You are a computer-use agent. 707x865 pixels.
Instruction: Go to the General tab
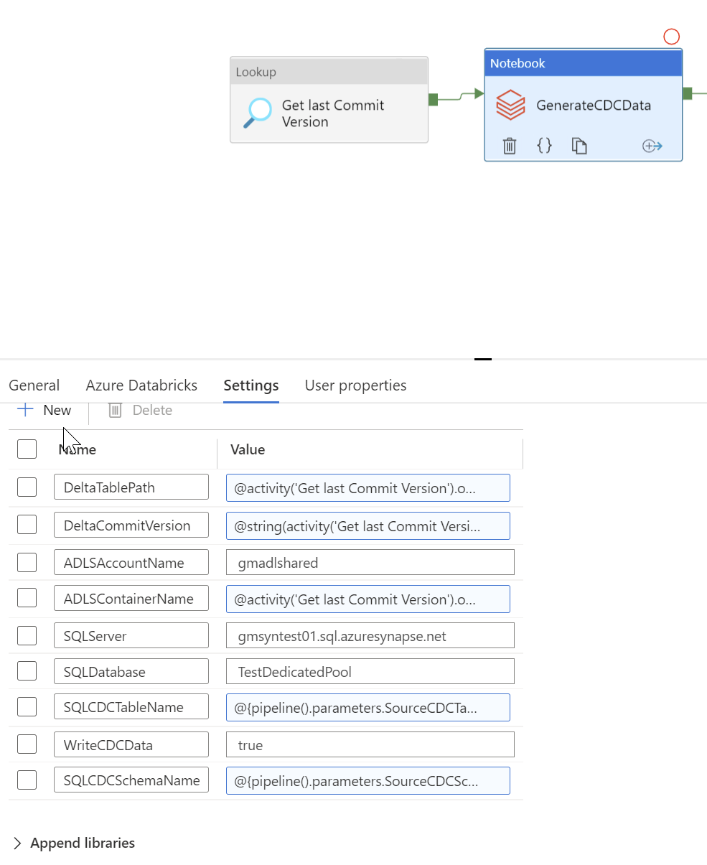34,385
